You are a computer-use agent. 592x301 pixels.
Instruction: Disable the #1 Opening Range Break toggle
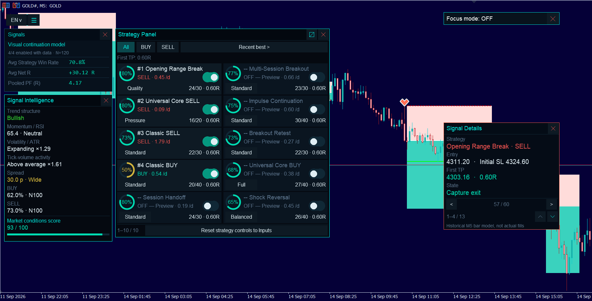point(211,77)
